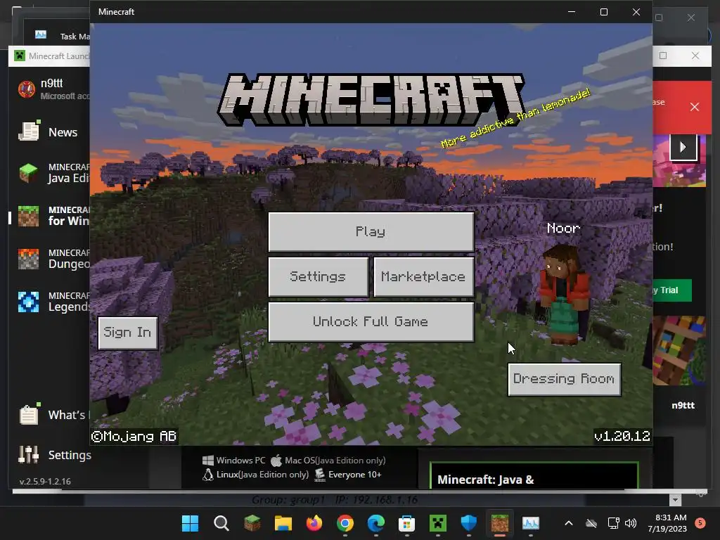This screenshot has width=720, height=540.
Task: Open File Explorer from taskbar
Action: 283,523
